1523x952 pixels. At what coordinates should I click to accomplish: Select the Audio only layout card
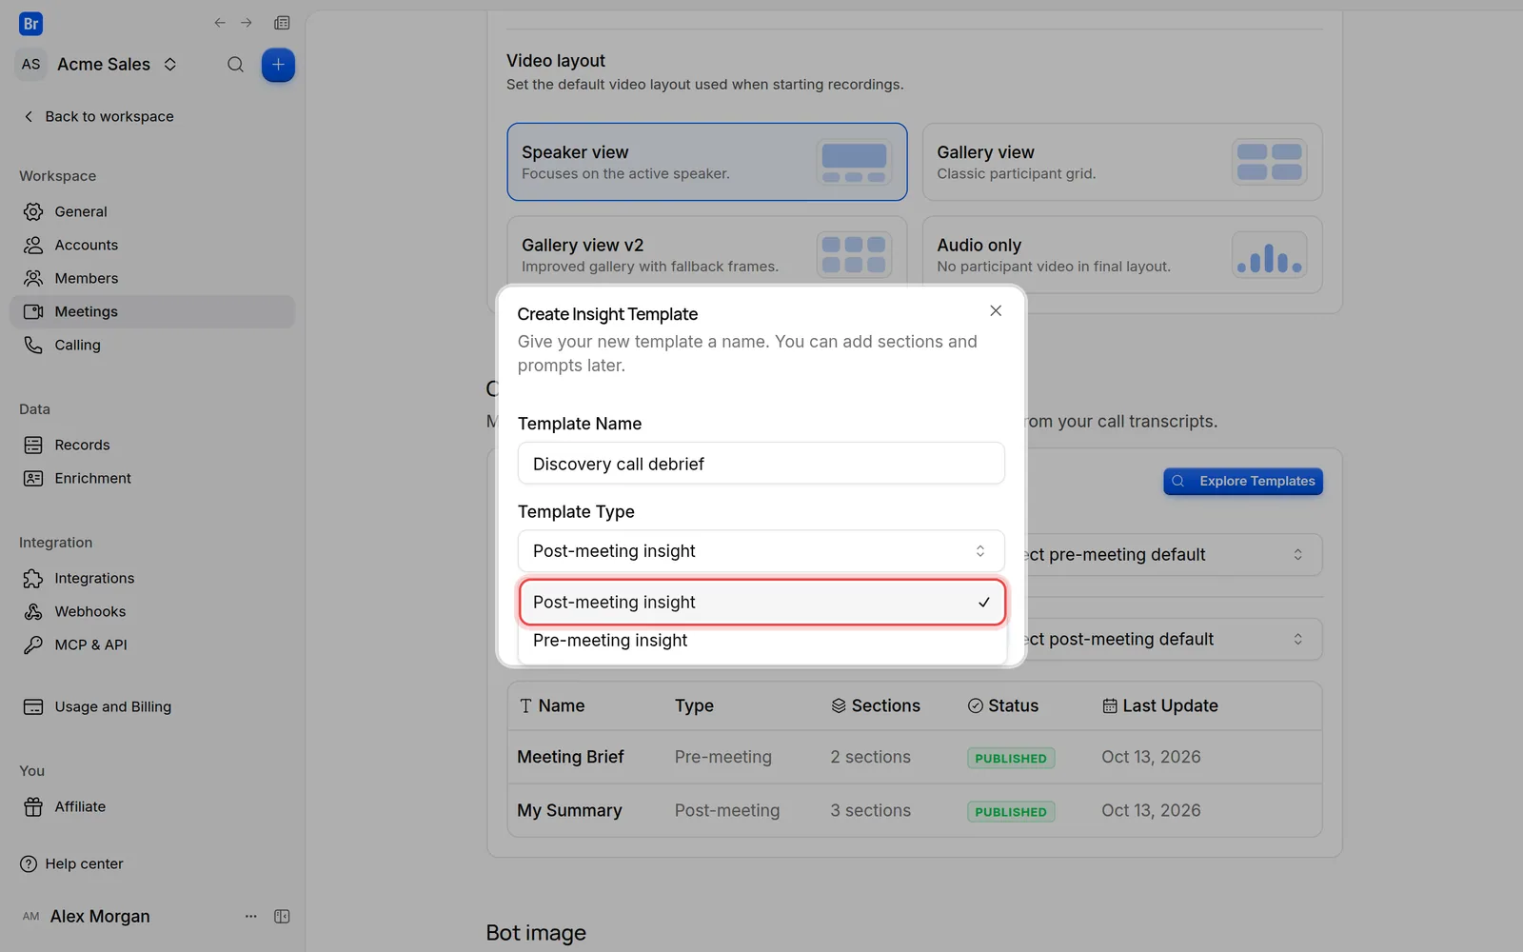point(1122,254)
